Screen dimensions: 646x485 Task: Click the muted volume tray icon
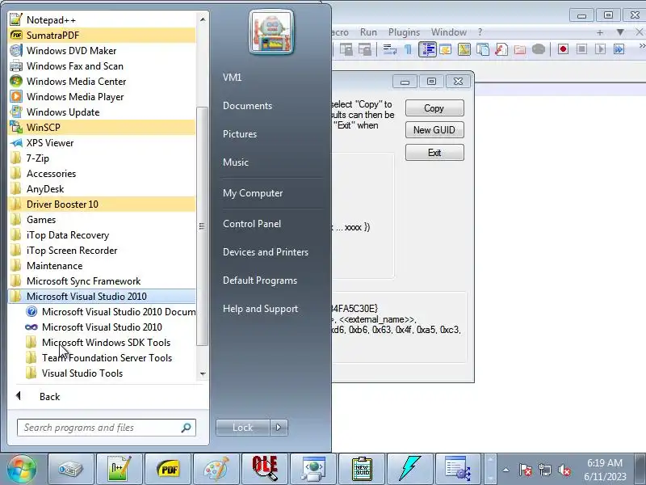(564, 470)
